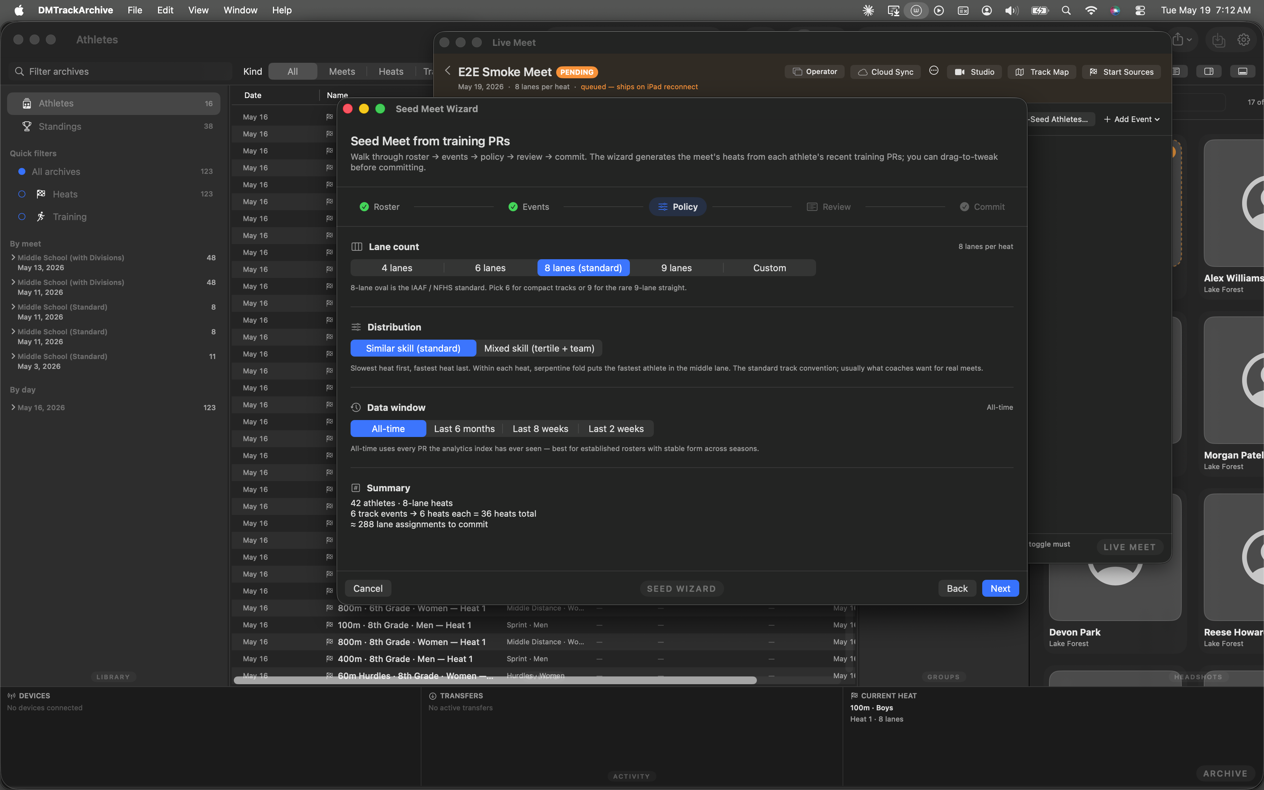This screenshot has height=790, width=1264.
Task: Select the Custom lane count option
Action: tap(770, 268)
